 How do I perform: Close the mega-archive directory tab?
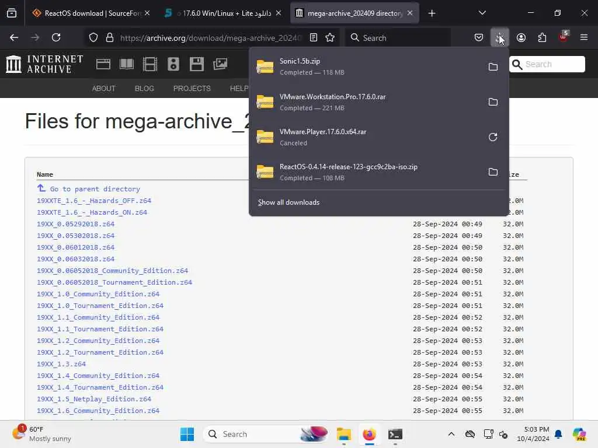tap(410, 13)
